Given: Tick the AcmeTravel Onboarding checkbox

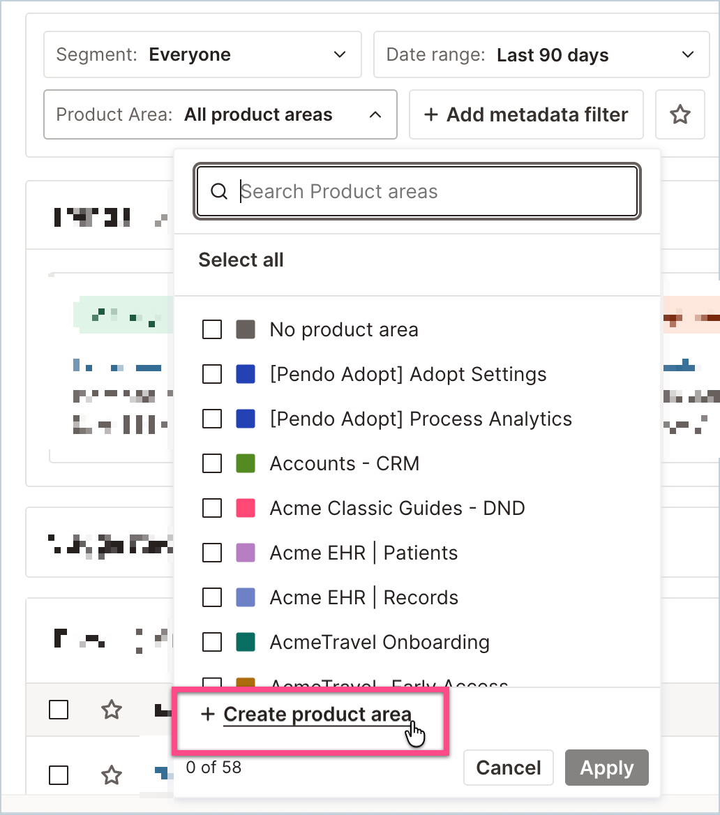Looking at the screenshot, I should (212, 643).
